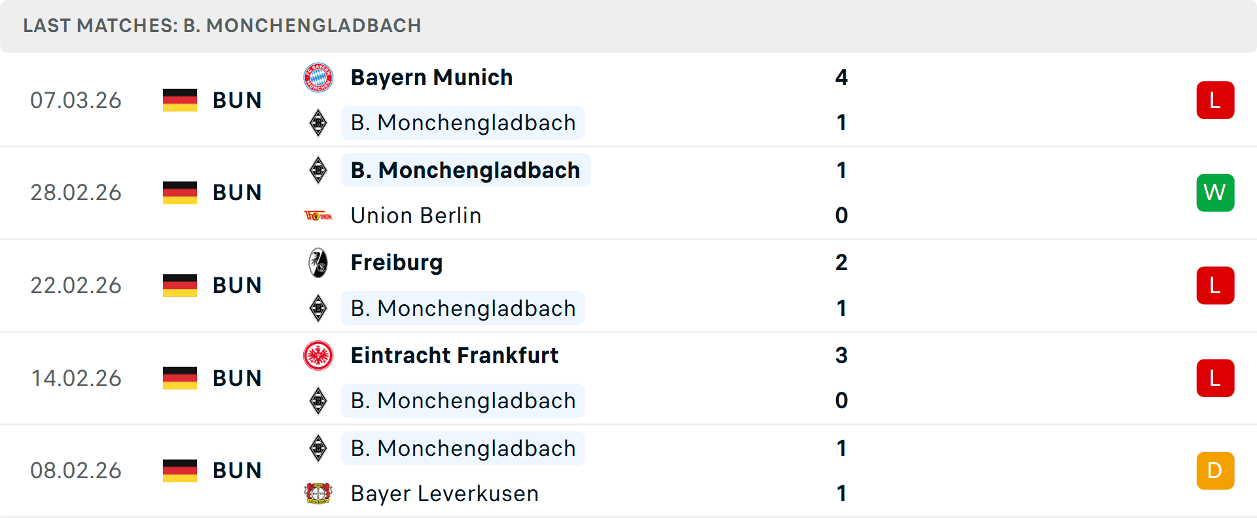Select the B. Monchengladbach badge next to Union Berlin match
This screenshot has width=1257, height=518.
[x=318, y=171]
